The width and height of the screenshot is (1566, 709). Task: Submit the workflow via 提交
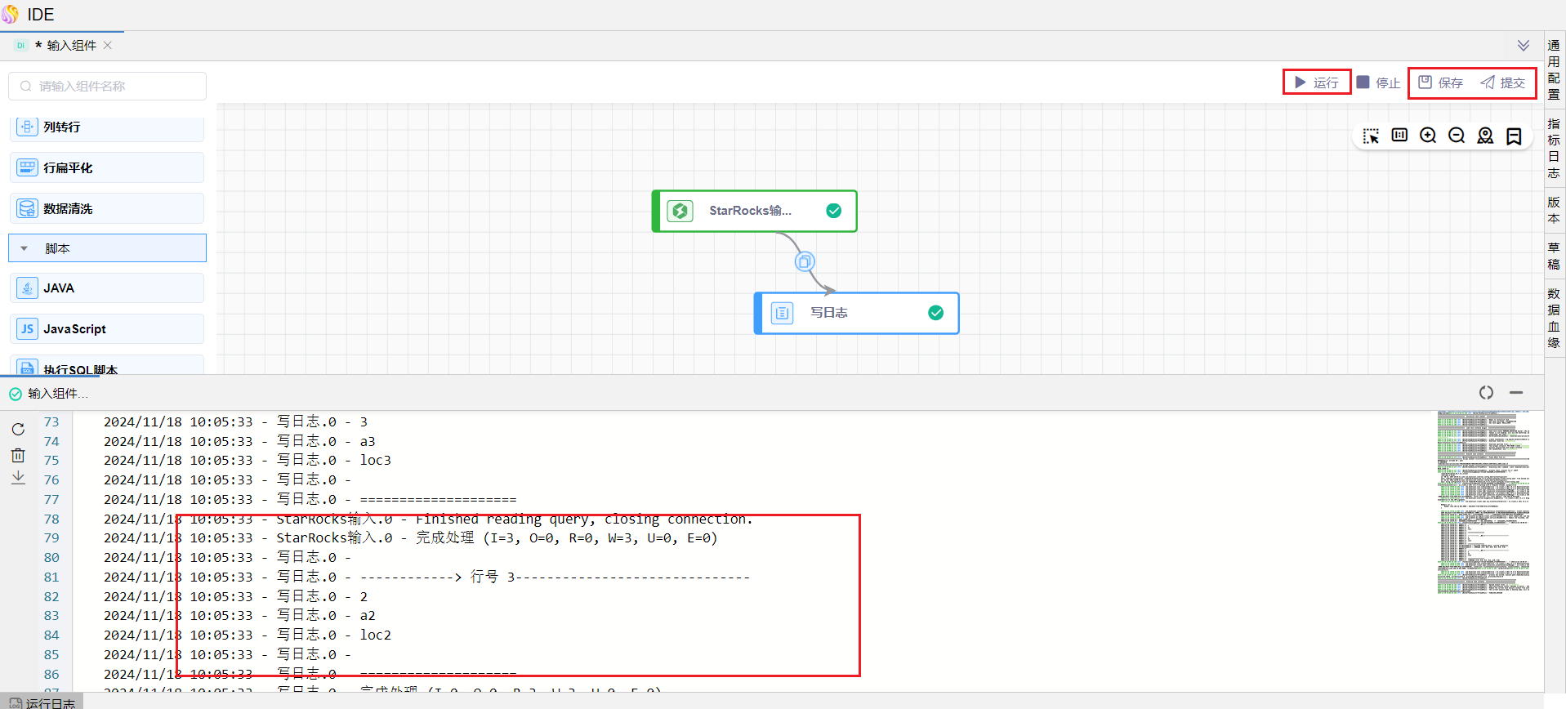[1503, 82]
